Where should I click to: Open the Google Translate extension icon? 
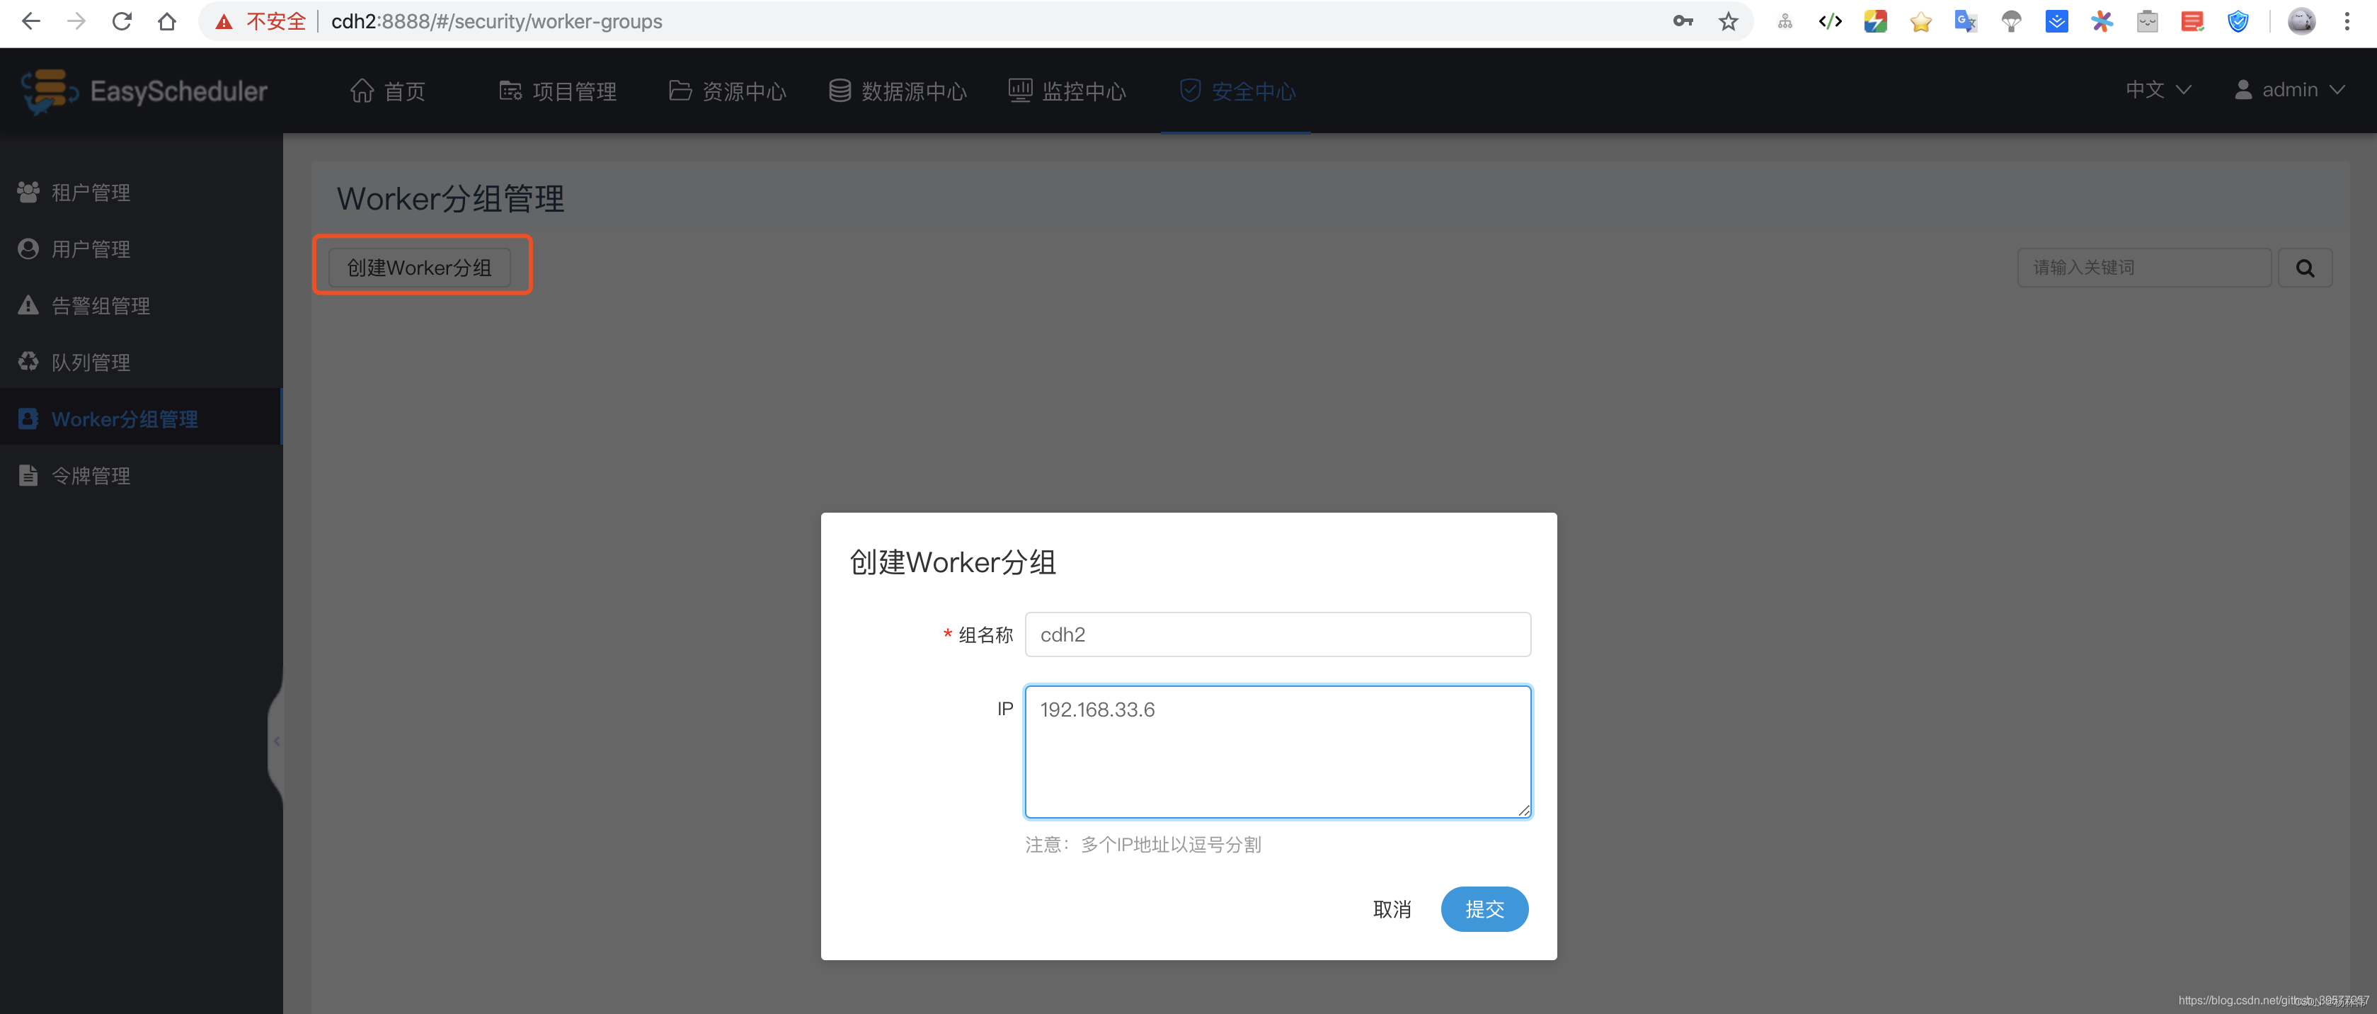(x=1966, y=21)
